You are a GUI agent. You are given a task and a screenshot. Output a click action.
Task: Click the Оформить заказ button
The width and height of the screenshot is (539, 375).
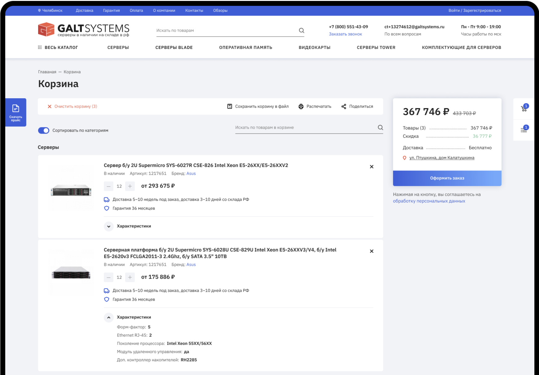(447, 178)
